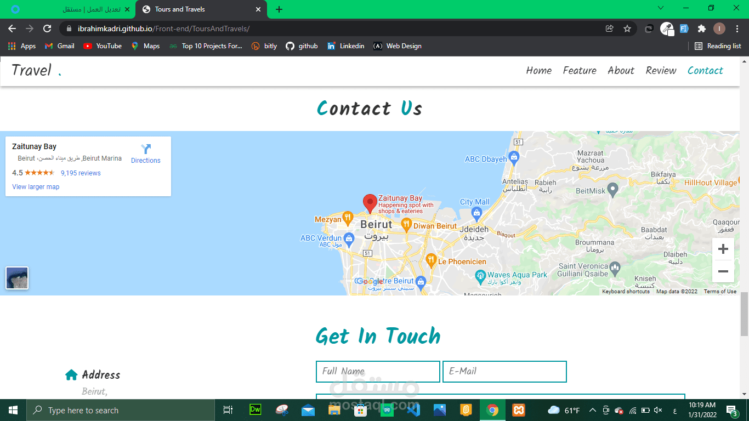Open the Apps bookmark shortcut
Viewport: 749px width, 421px height.
(x=22, y=46)
